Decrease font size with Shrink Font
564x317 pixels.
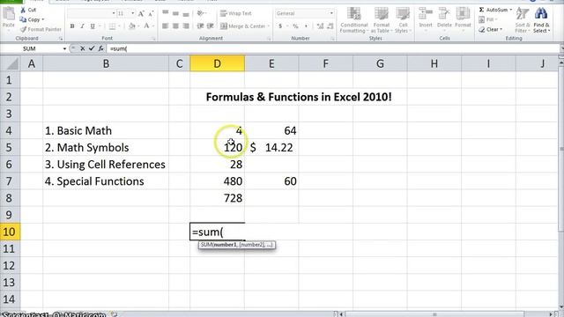click(151, 14)
